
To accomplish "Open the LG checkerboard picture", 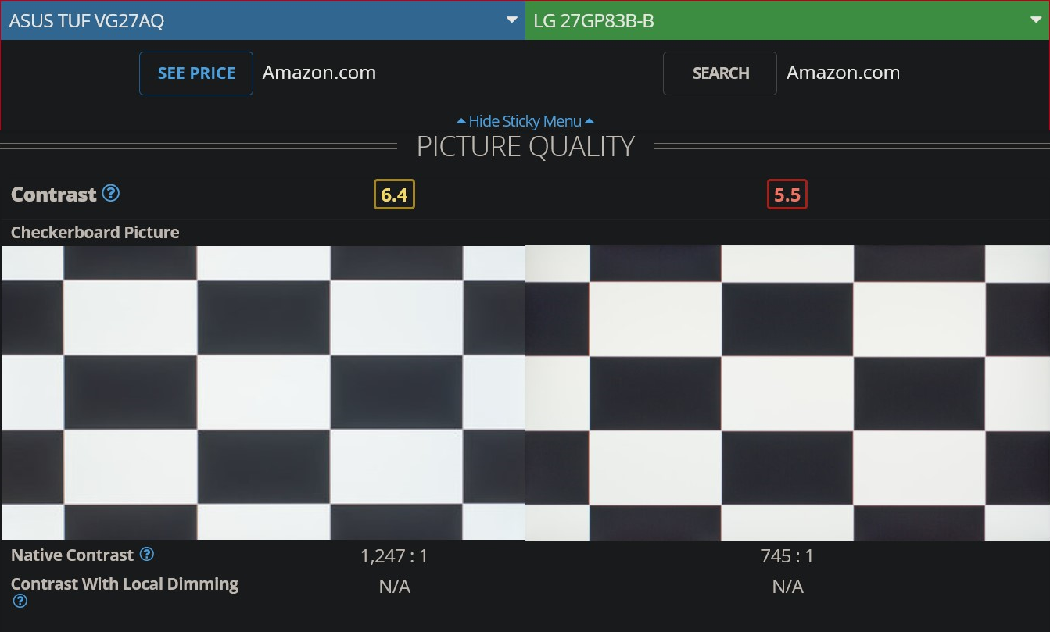I will 787,393.
